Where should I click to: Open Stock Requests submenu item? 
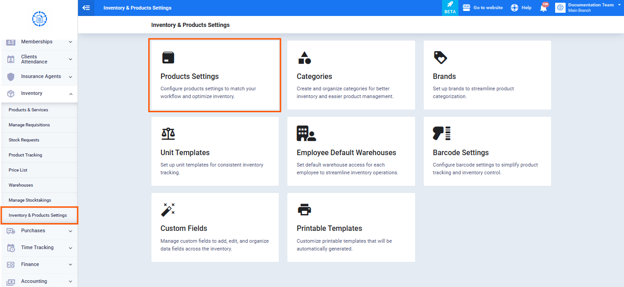coord(39,140)
